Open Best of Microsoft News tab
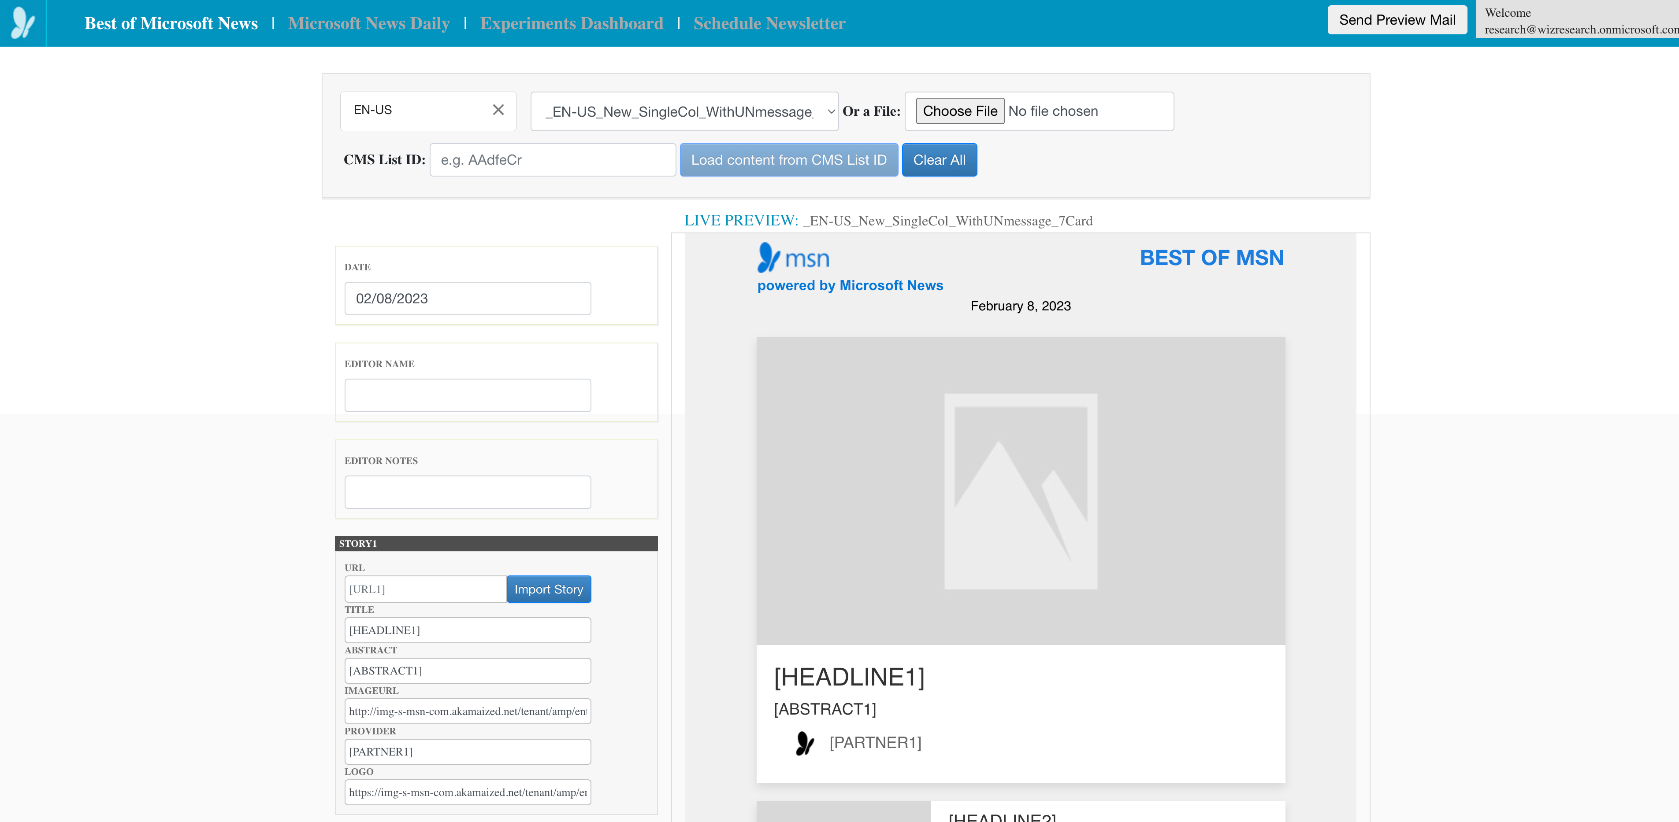 [x=171, y=23]
